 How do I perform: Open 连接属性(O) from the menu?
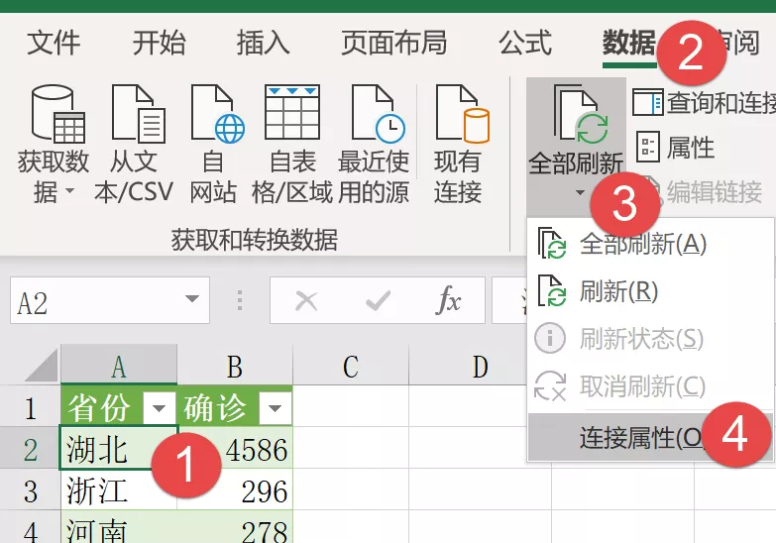coord(650,438)
